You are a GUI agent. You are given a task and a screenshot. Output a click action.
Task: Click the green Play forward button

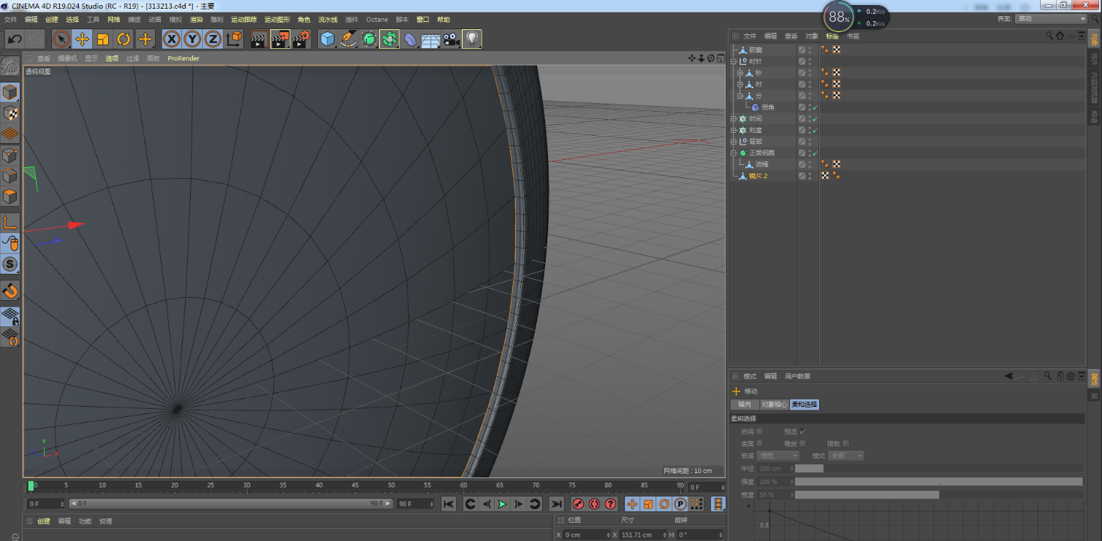pos(502,504)
